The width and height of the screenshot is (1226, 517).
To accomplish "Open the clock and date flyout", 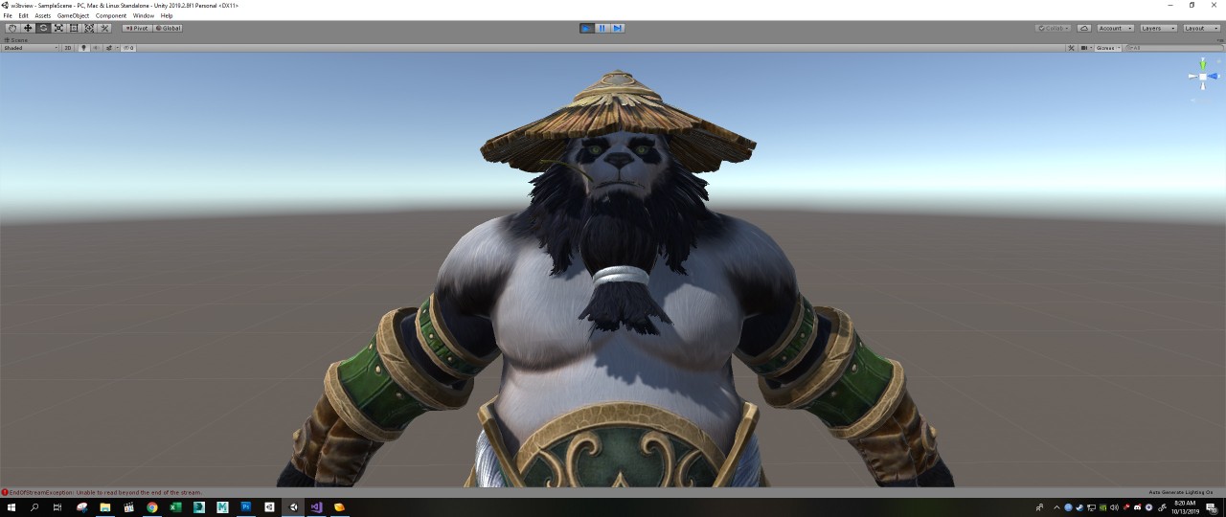I will 1185,507.
